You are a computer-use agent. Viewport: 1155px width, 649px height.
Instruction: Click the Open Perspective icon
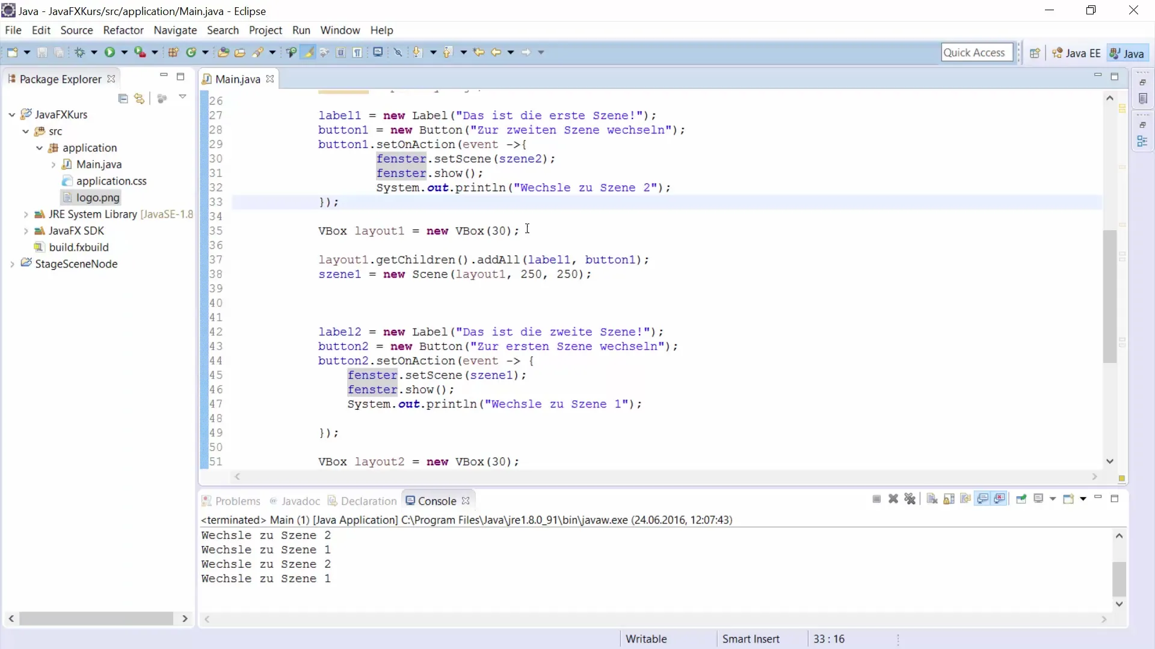tap(1035, 53)
